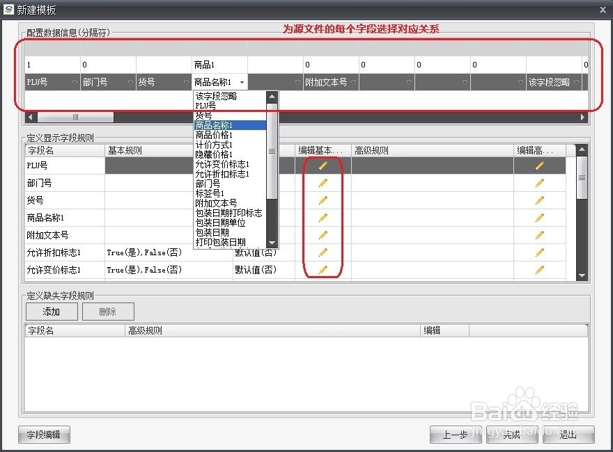Viewport: 613px width, 452px height.
Task: Open the 附加文本号 mapping dropdown
Action: pyautogui.click(x=354, y=81)
